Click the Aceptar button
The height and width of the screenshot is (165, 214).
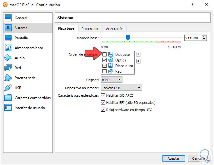174,158
